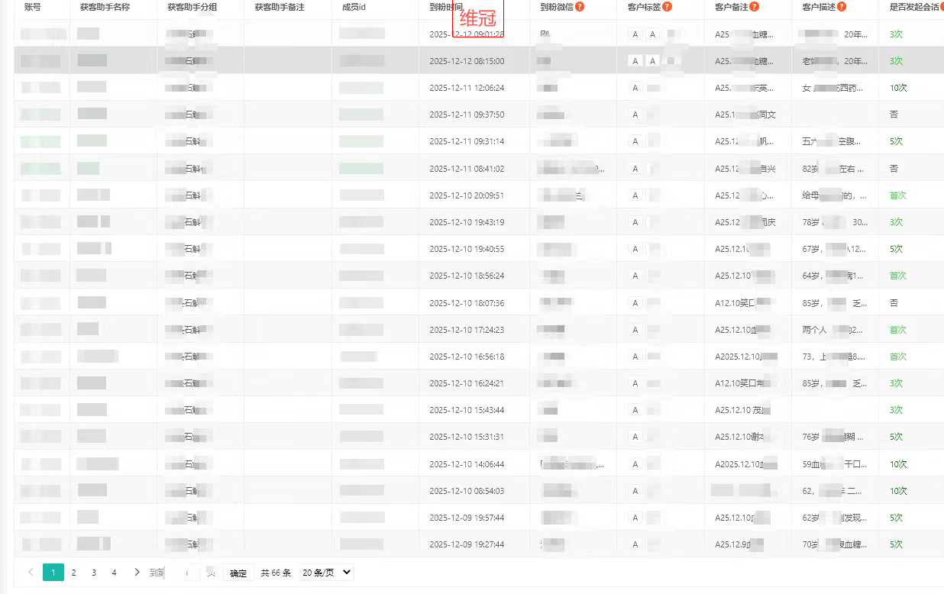Click the 3次 link in 2025-12-10 15:43:44 row
The width and height of the screenshot is (944, 594).
click(x=896, y=410)
